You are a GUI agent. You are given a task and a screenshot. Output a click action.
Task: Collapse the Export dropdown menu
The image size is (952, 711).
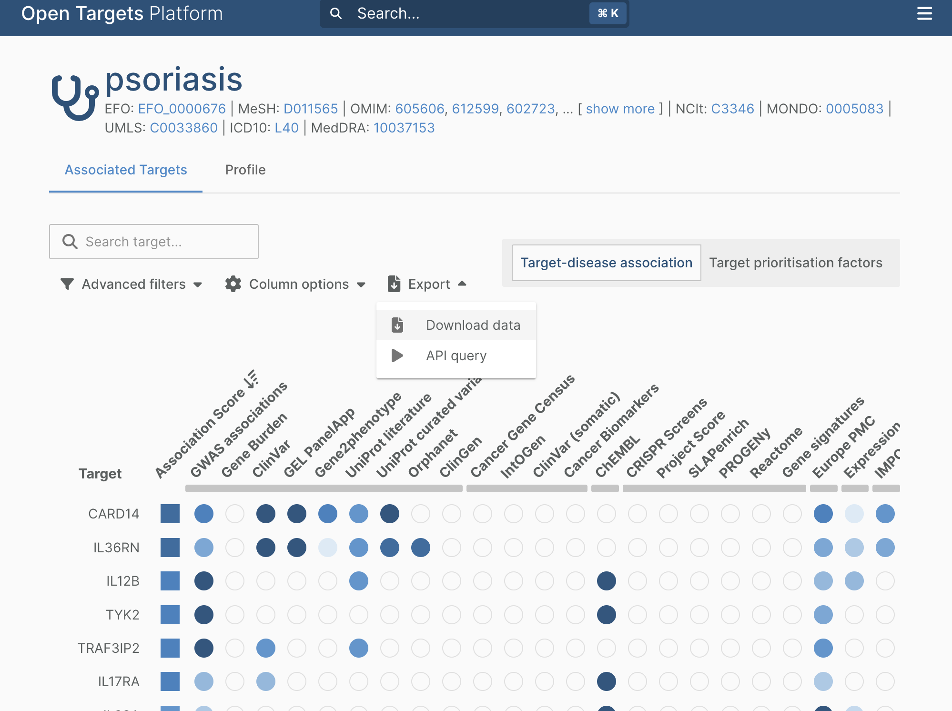[428, 284]
